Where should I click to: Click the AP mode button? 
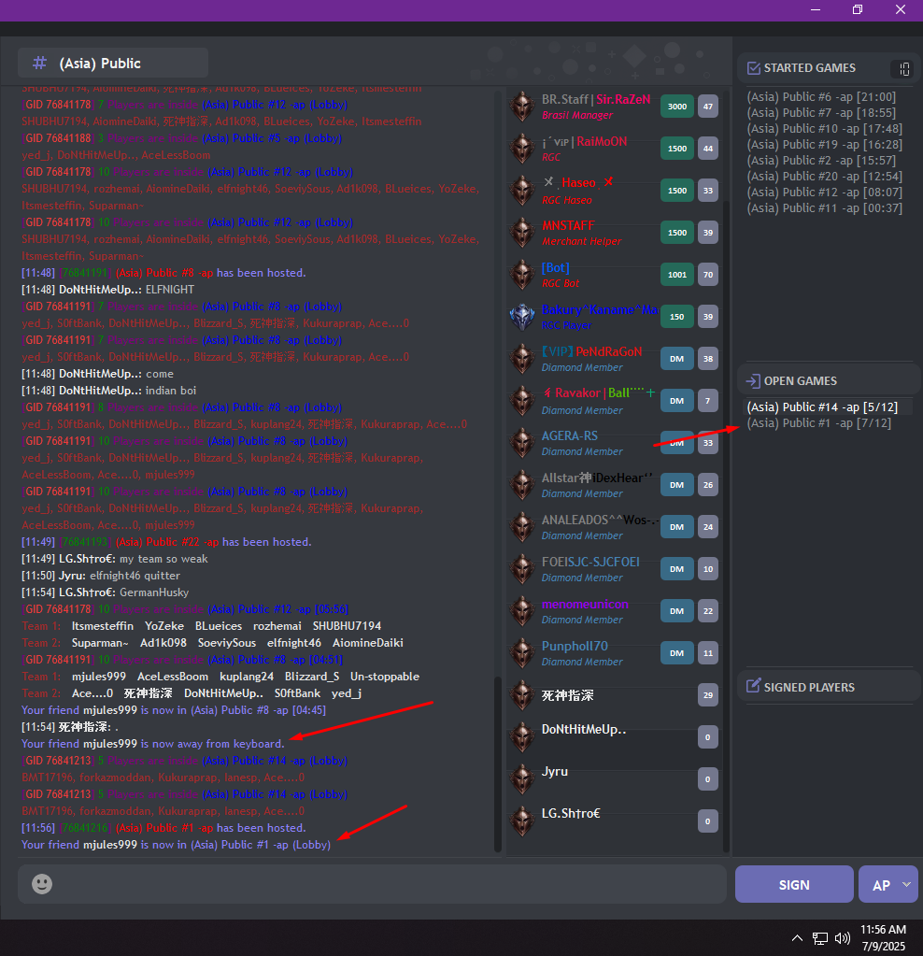tap(881, 884)
